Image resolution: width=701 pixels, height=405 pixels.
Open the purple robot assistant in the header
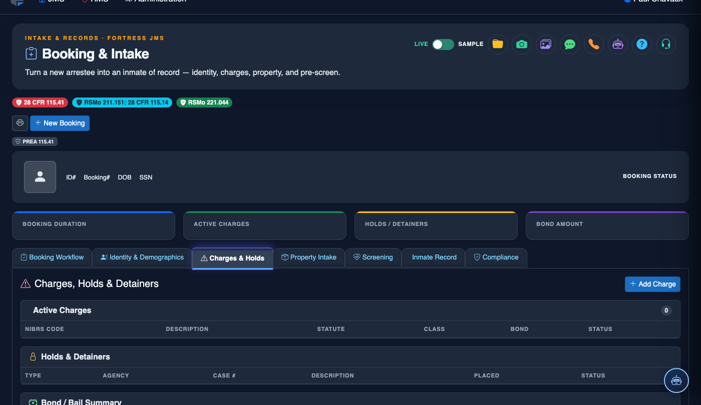click(618, 44)
